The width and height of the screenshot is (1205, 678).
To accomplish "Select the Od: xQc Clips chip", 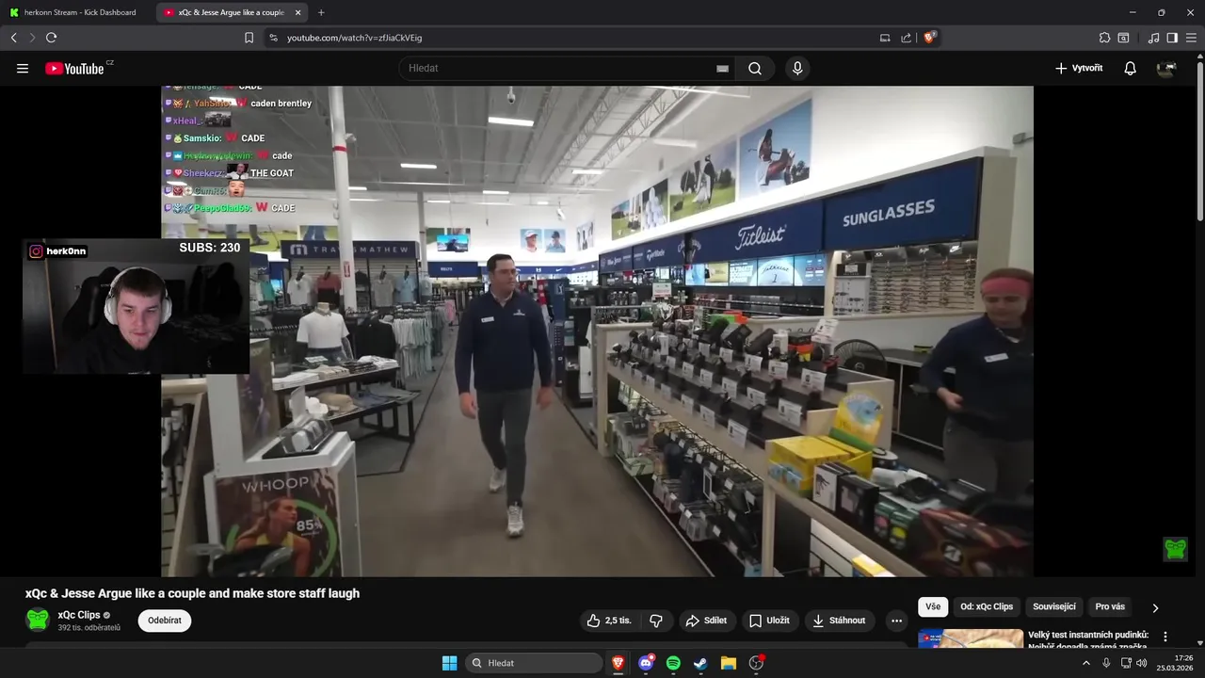I will [x=988, y=607].
